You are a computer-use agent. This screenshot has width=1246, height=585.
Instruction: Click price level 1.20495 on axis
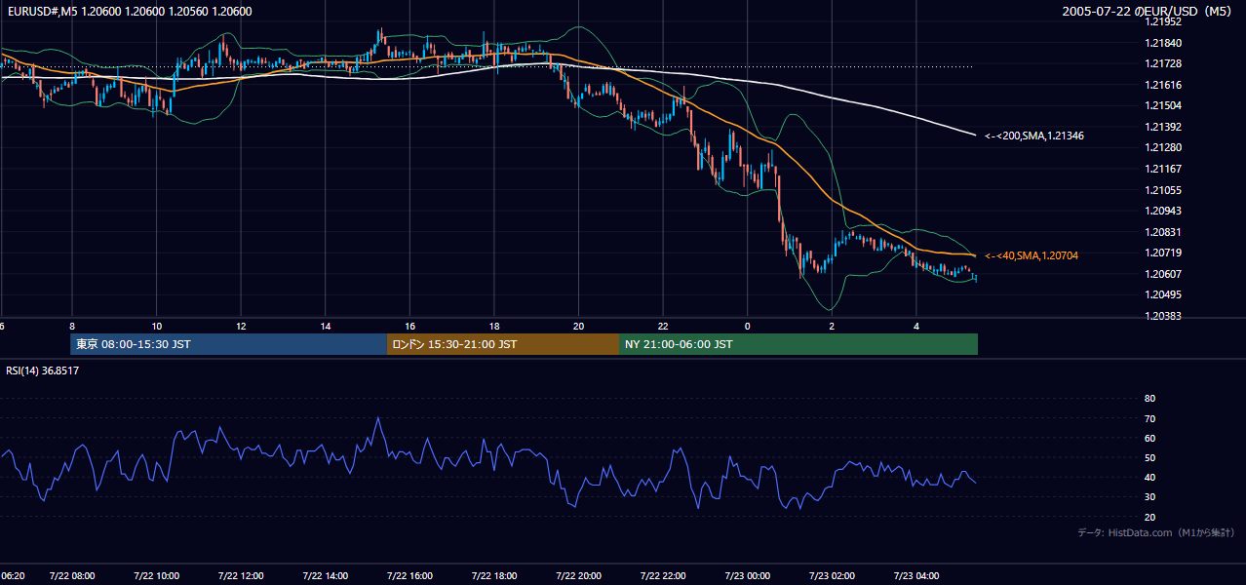[1162, 294]
